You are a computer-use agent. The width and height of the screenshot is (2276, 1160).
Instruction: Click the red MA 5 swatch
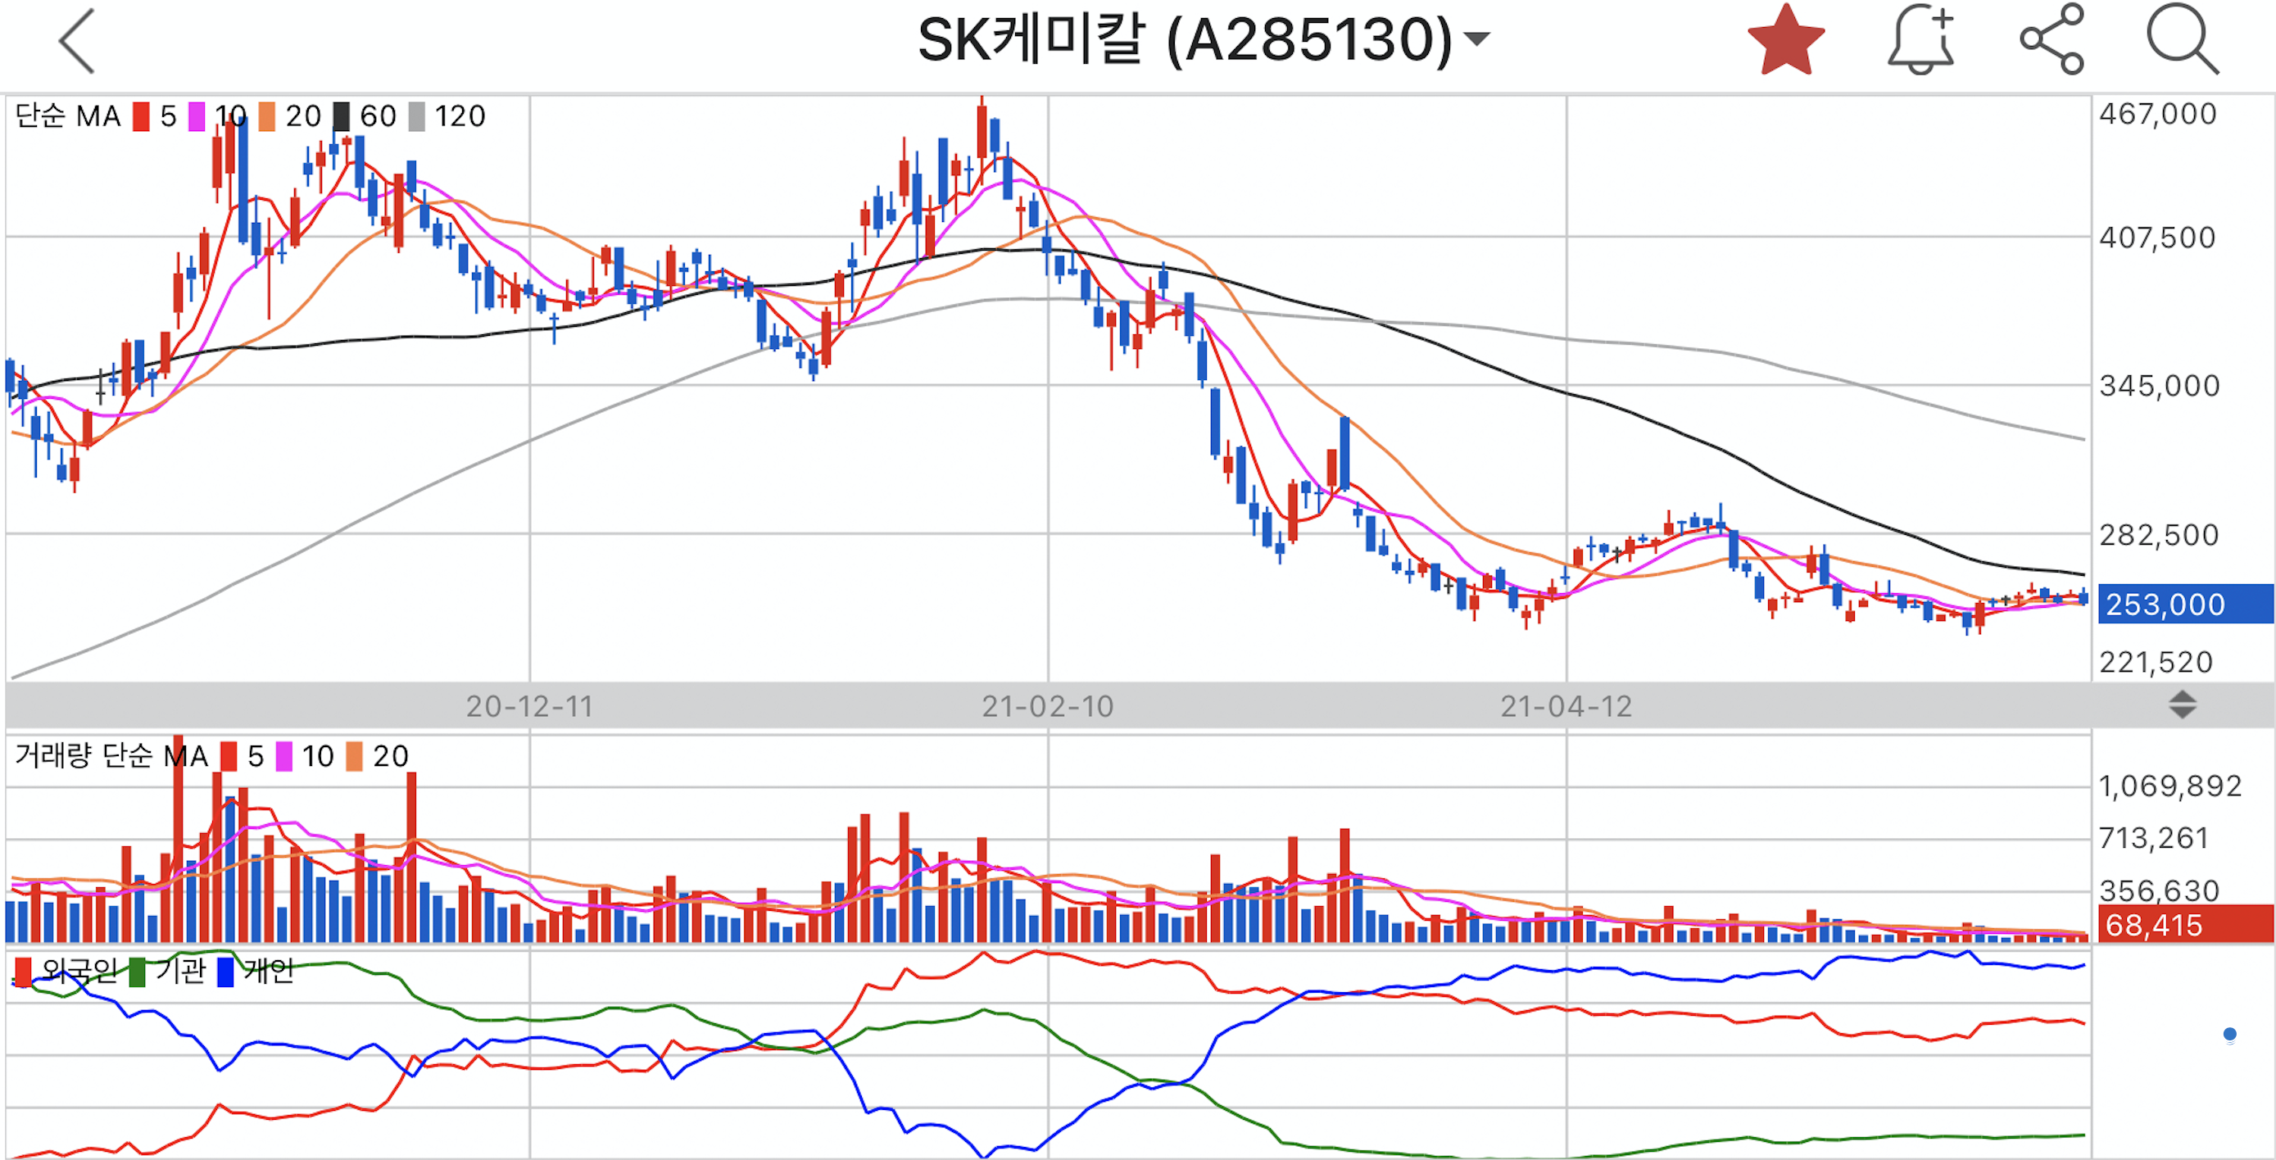[x=142, y=116]
